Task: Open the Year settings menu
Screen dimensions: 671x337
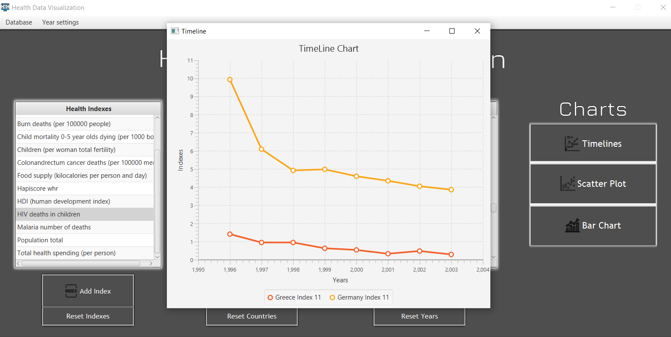Action: click(60, 22)
